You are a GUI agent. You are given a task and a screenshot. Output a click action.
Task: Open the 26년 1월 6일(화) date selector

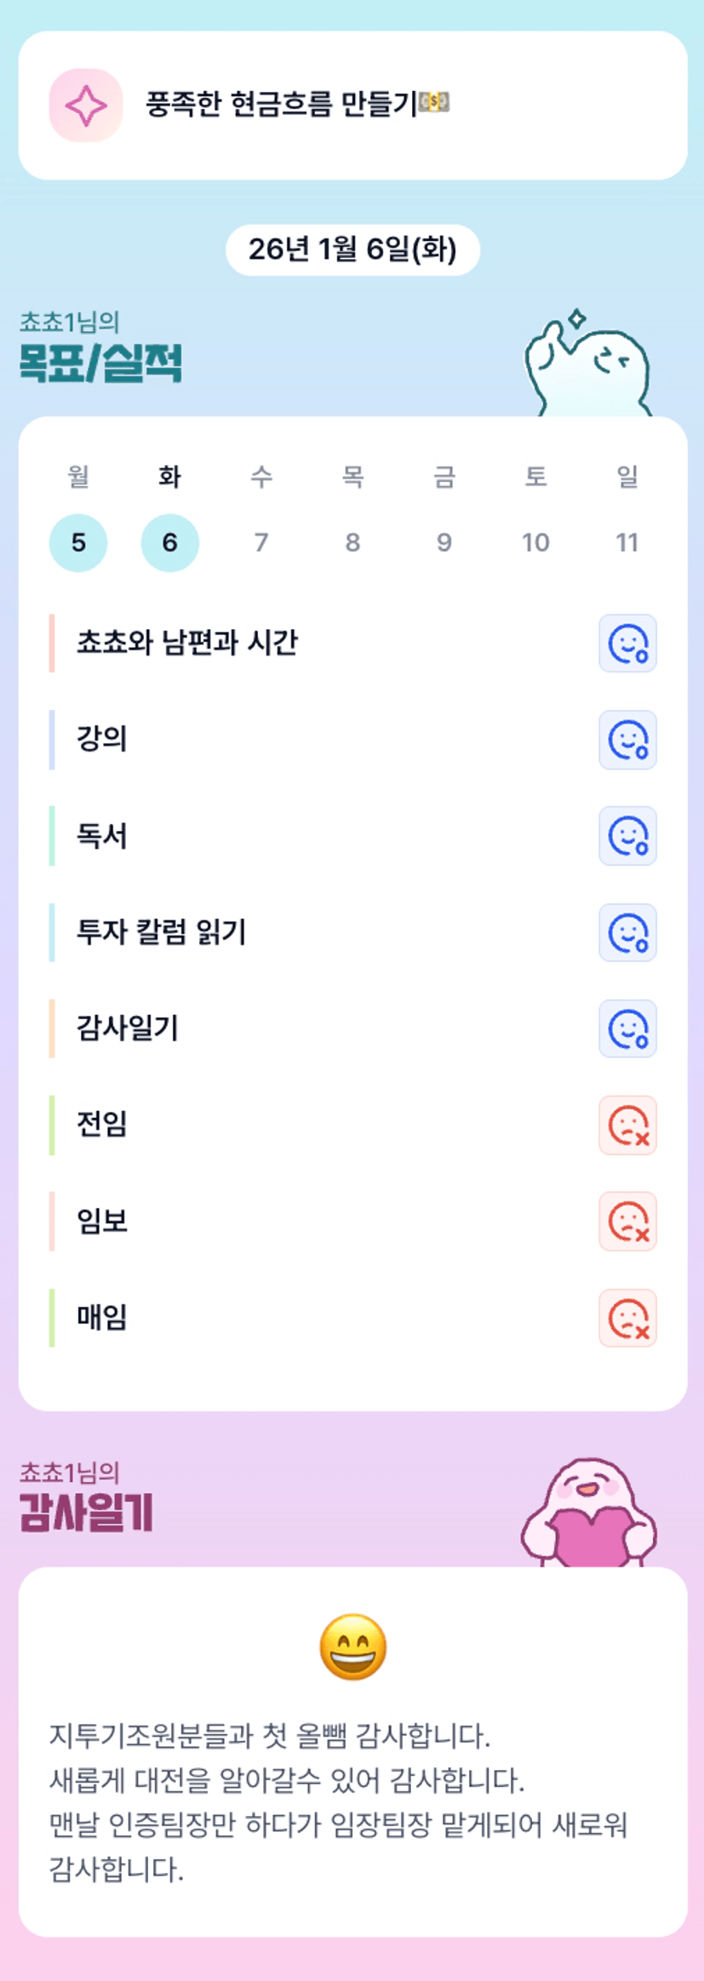click(x=352, y=250)
